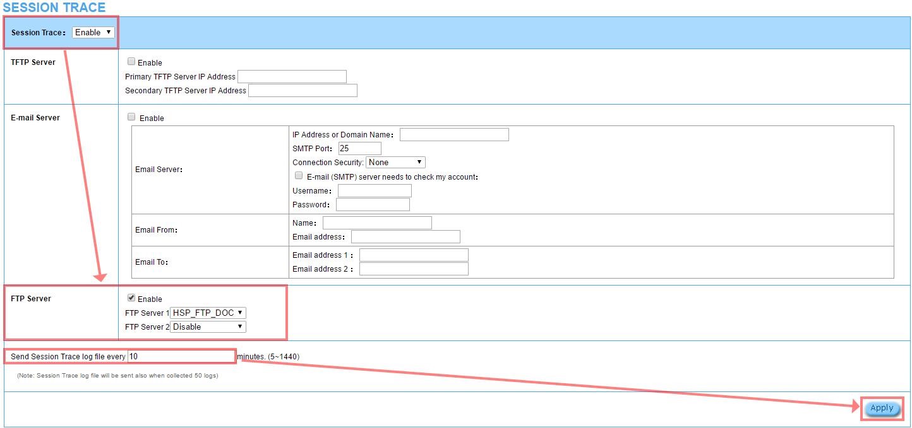912x428 pixels.
Task: Enable the E-mail Server checkbox
Action: tap(131, 117)
